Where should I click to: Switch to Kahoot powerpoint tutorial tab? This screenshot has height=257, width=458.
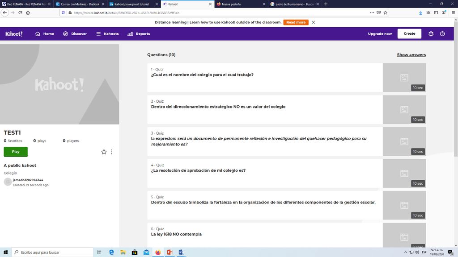click(133, 4)
